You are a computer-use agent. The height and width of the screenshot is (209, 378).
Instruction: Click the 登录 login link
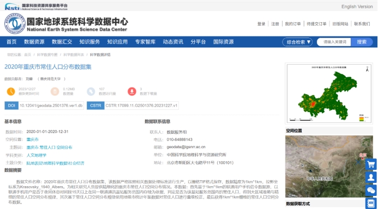pyautogui.click(x=261, y=24)
